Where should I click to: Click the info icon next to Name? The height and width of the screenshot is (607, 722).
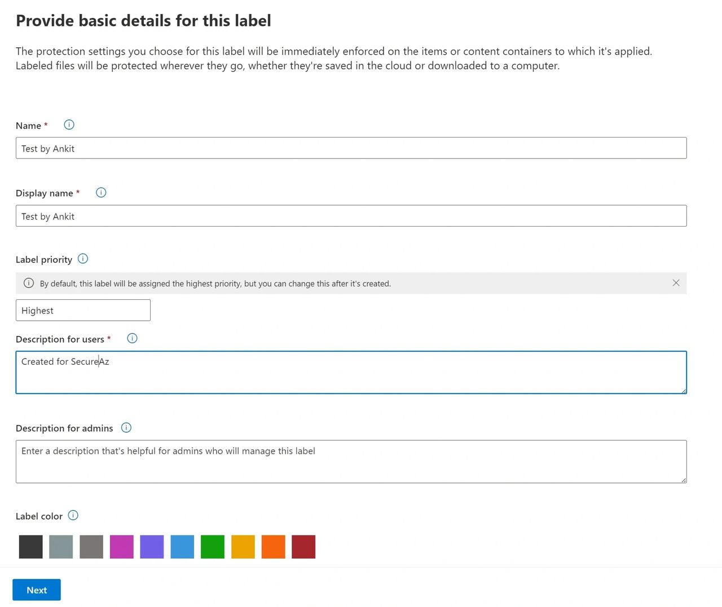coord(69,125)
